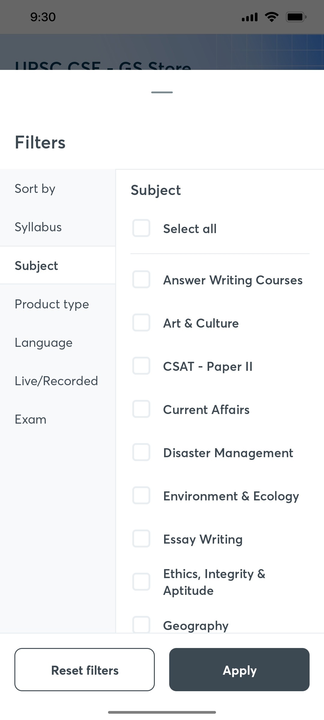Enable the Essay Writing filter
The image size is (324, 720).
141,539
